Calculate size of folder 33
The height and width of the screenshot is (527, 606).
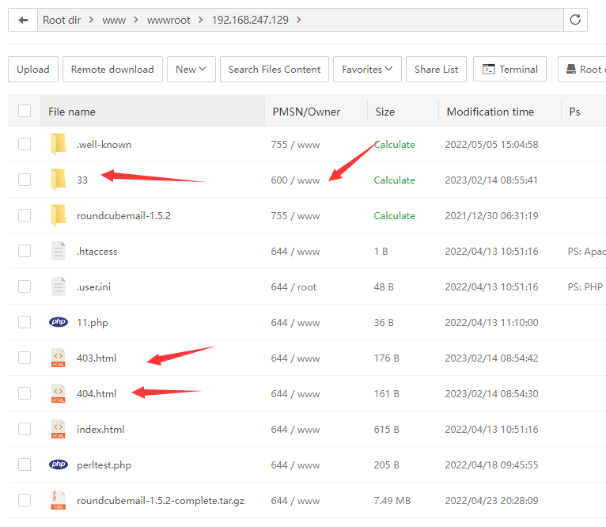(x=394, y=180)
